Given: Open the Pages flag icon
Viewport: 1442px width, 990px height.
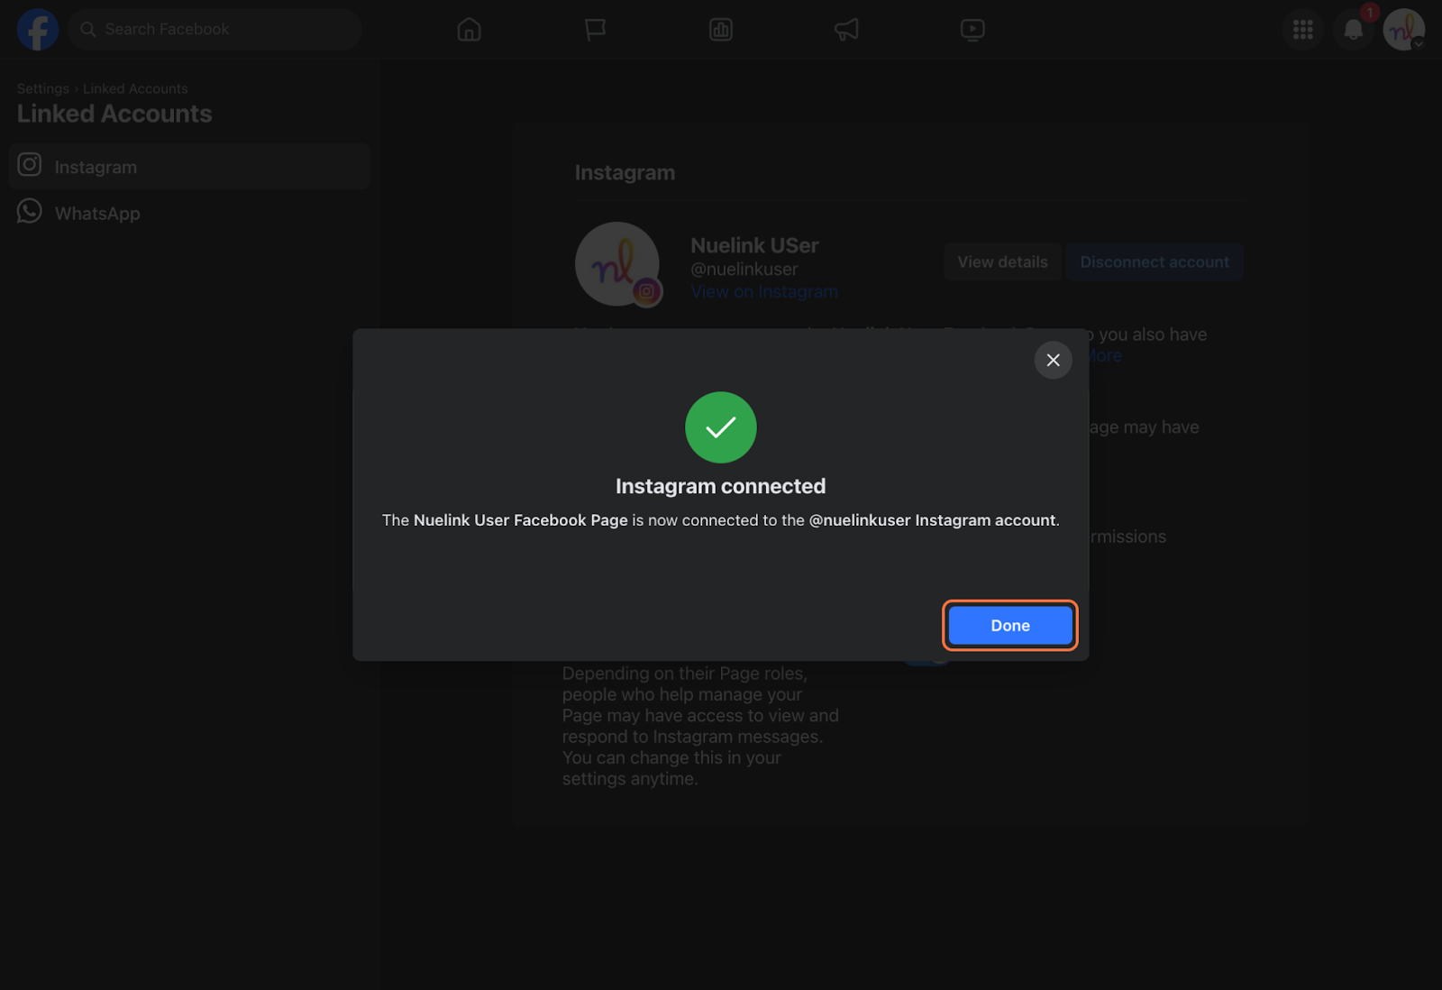Looking at the screenshot, I should 595,30.
